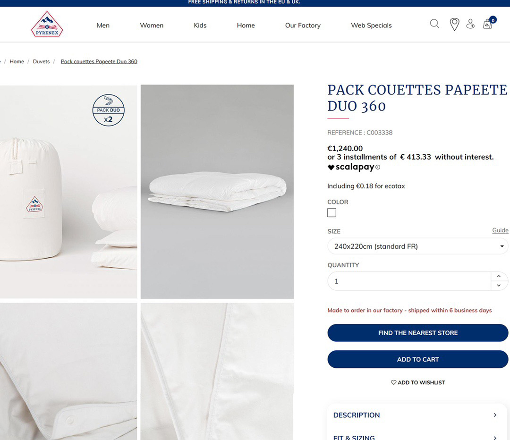Click the Pack Duo x2 badge
The width and height of the screenshot is (510, 440).
tap(108, 110)
